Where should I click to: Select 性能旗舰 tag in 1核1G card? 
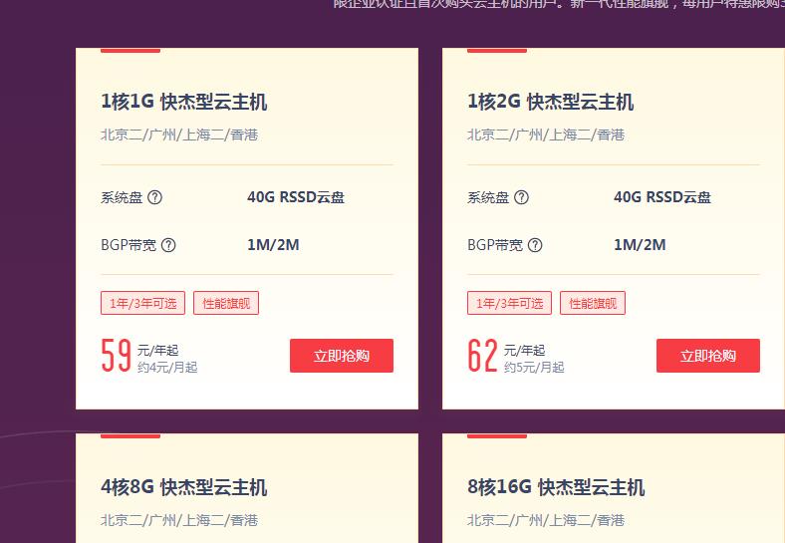[226, 303]
